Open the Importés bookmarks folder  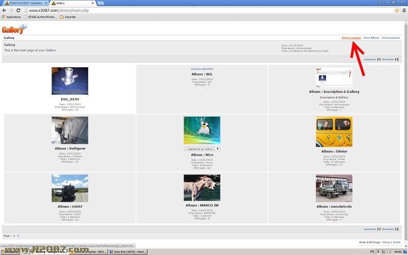click(x=68, y=17)
